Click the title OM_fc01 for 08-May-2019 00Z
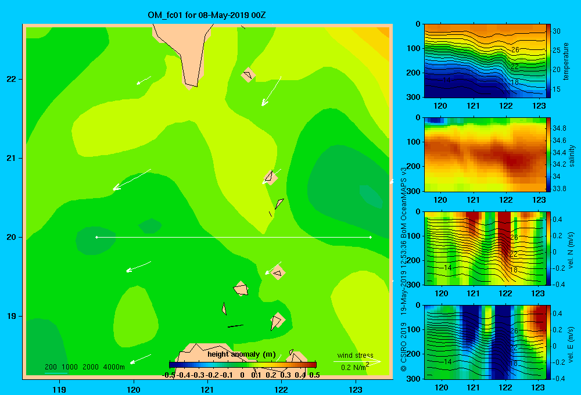The width and height of the screenshot is (581, 395). [206, 16]
